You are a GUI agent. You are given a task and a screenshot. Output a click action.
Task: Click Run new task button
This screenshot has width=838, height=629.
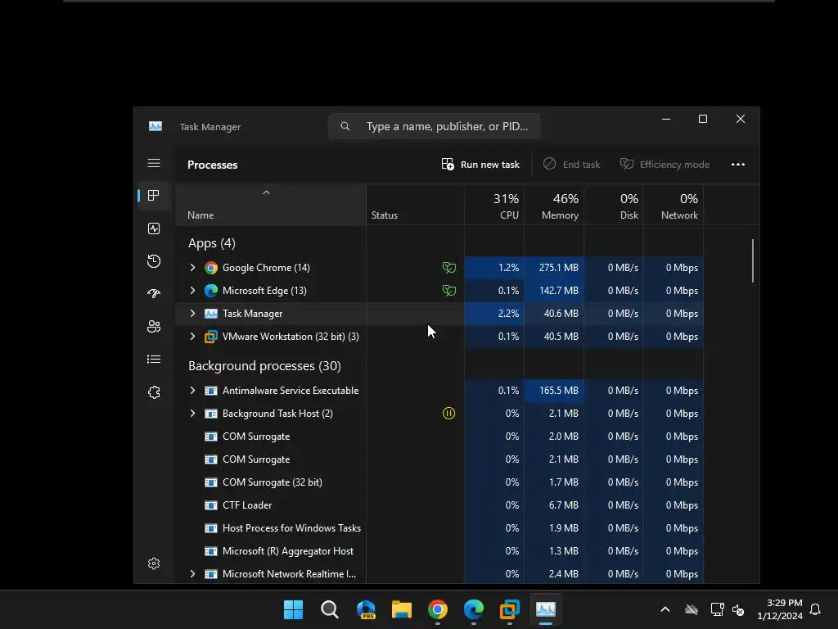click(480, 165)
